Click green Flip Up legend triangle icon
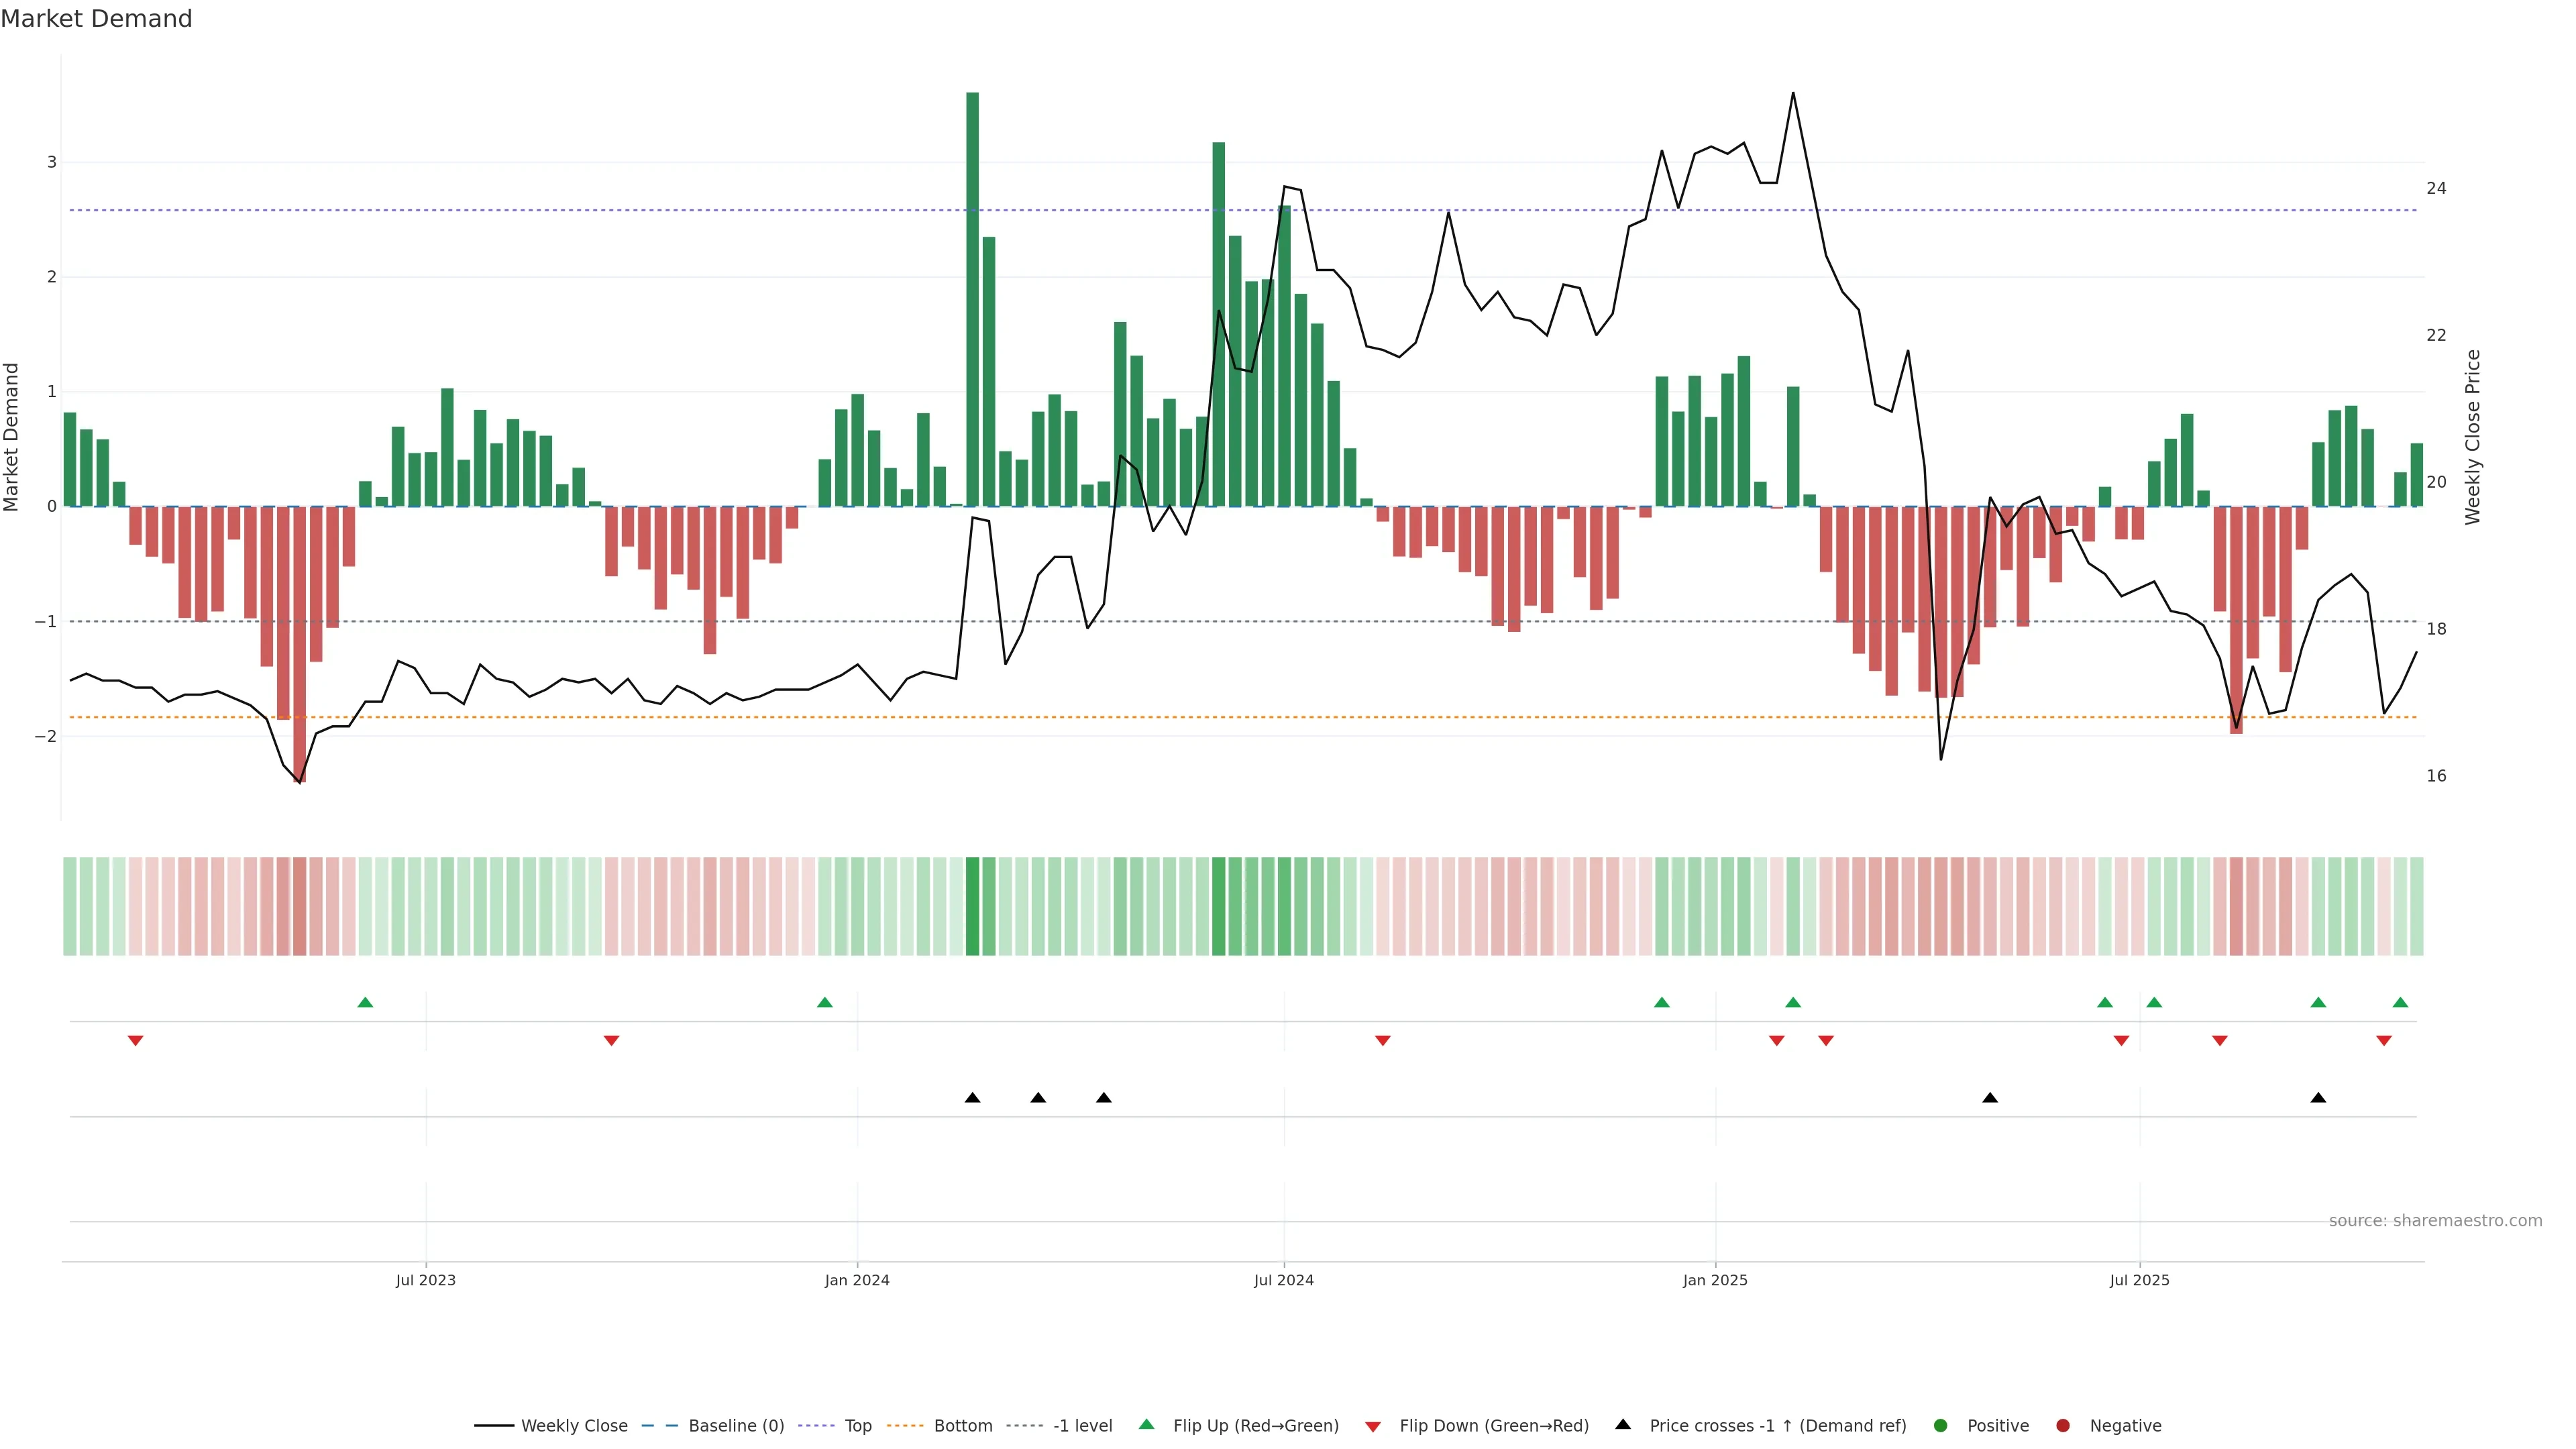Image resolution: width=2576 pixels, height=1449 pixels. tap(1147, 1425)
